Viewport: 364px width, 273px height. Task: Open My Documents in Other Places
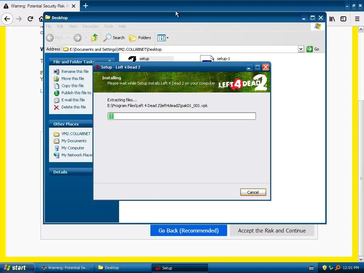coord(74,141)
